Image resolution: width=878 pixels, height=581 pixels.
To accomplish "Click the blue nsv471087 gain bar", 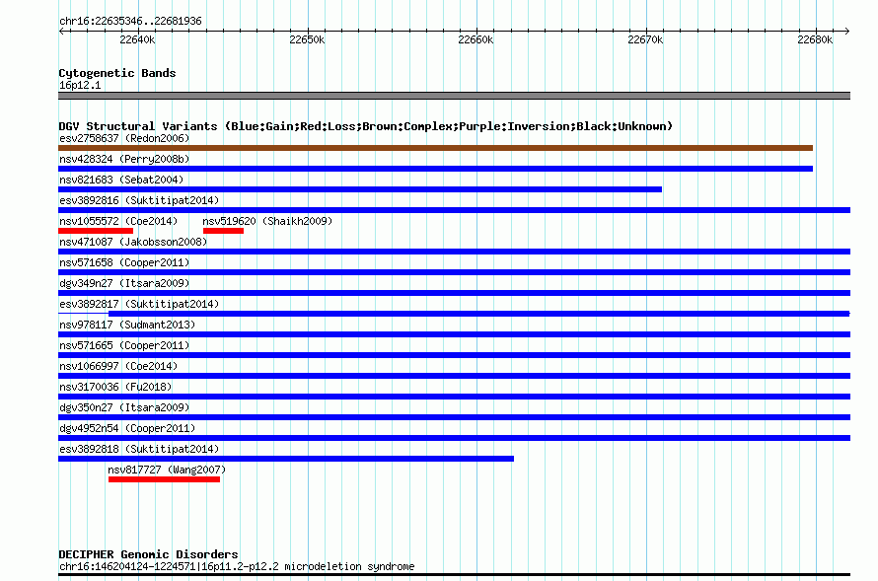I will click(454, 252).
